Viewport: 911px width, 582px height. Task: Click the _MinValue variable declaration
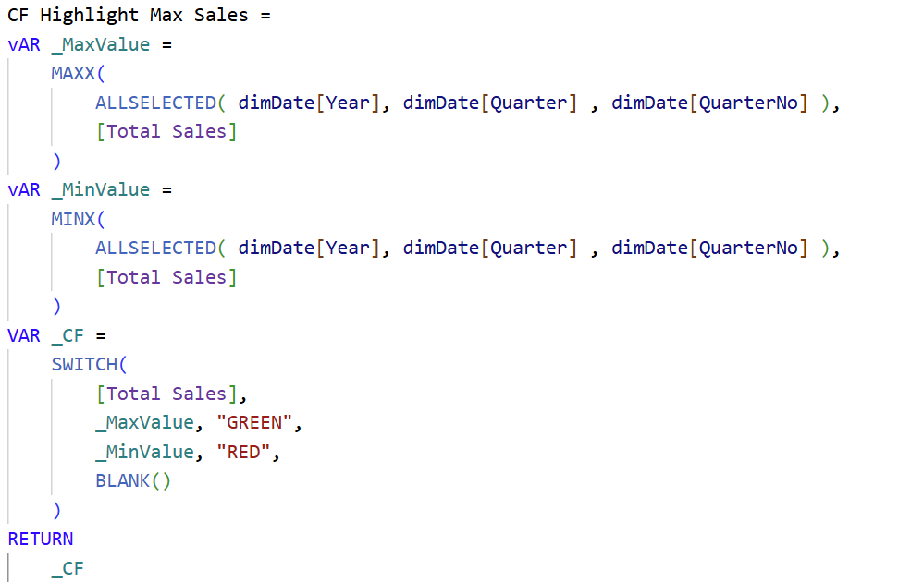pos(101,190)
